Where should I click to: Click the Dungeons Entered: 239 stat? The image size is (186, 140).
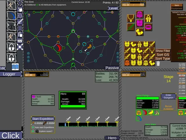[x=131, y=131]
